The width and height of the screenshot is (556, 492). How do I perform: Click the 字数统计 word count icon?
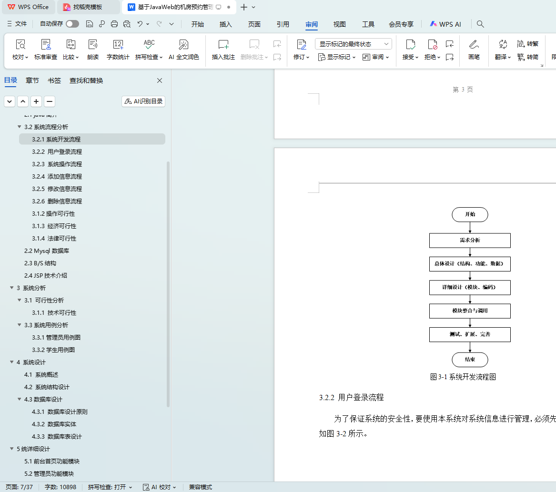pyautogui.click(x=118, y=45)
